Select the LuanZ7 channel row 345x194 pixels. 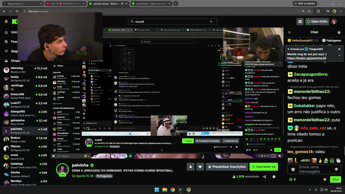(x=25, y=105)
